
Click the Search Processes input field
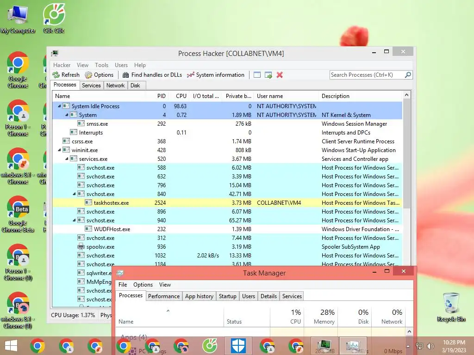(x=367, y=74)
